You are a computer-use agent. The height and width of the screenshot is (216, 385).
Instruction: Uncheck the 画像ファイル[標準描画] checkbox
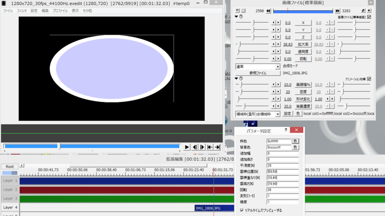pyautogui.click(x=369, y=17)
